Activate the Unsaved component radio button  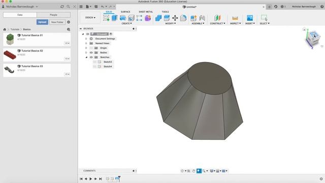pyautogui.click(x=111, y=34)
